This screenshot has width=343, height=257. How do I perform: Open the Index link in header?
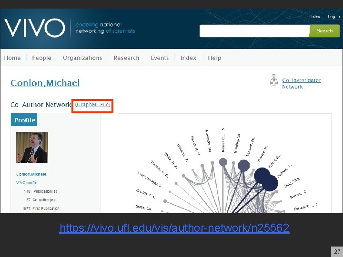314,16
